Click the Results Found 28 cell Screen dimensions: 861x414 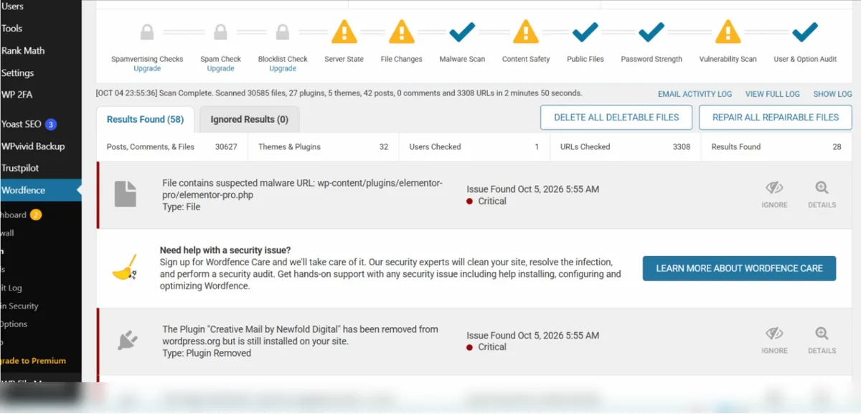point(776,147)
